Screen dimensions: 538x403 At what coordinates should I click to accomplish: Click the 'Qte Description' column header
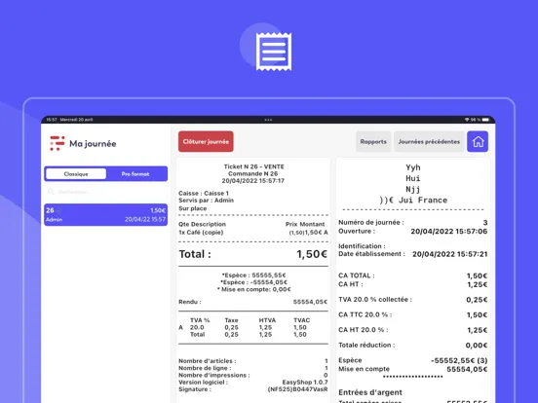point(202,224)
